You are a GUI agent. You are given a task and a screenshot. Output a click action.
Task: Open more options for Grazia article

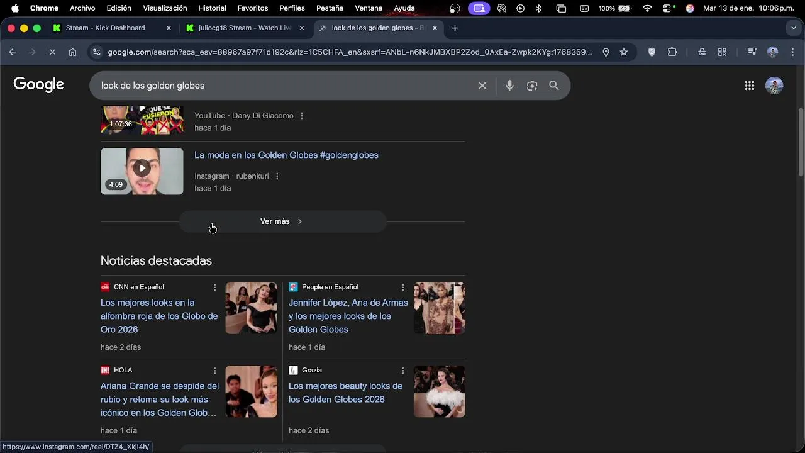coord(403,371)
